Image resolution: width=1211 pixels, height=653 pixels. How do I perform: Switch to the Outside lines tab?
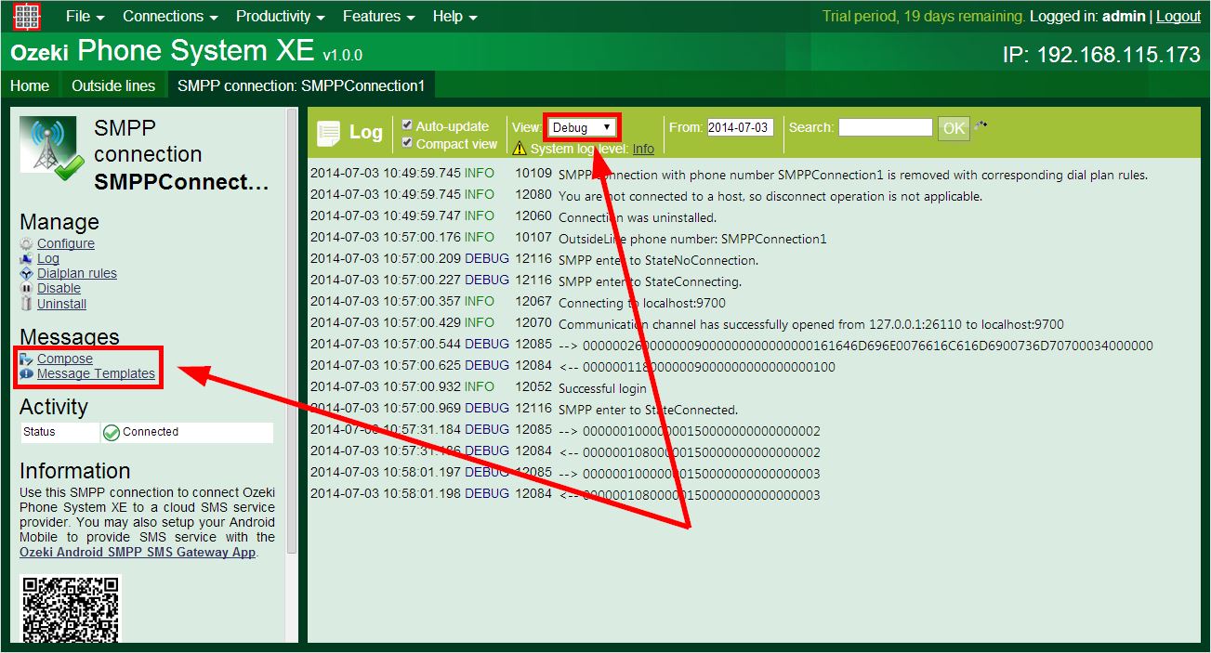(x=113, y=85)
